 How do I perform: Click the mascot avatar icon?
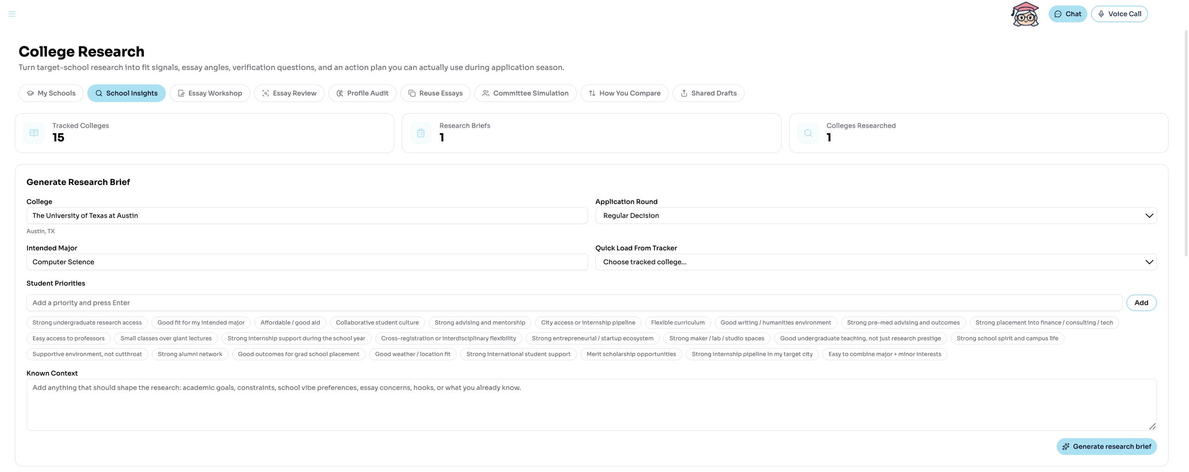click(x=1024, y=13)
